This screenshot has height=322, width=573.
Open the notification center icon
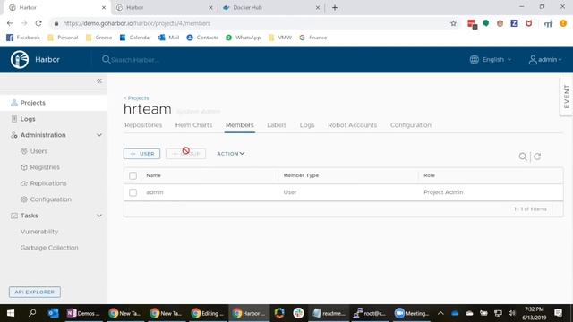(x=558, y=313)
